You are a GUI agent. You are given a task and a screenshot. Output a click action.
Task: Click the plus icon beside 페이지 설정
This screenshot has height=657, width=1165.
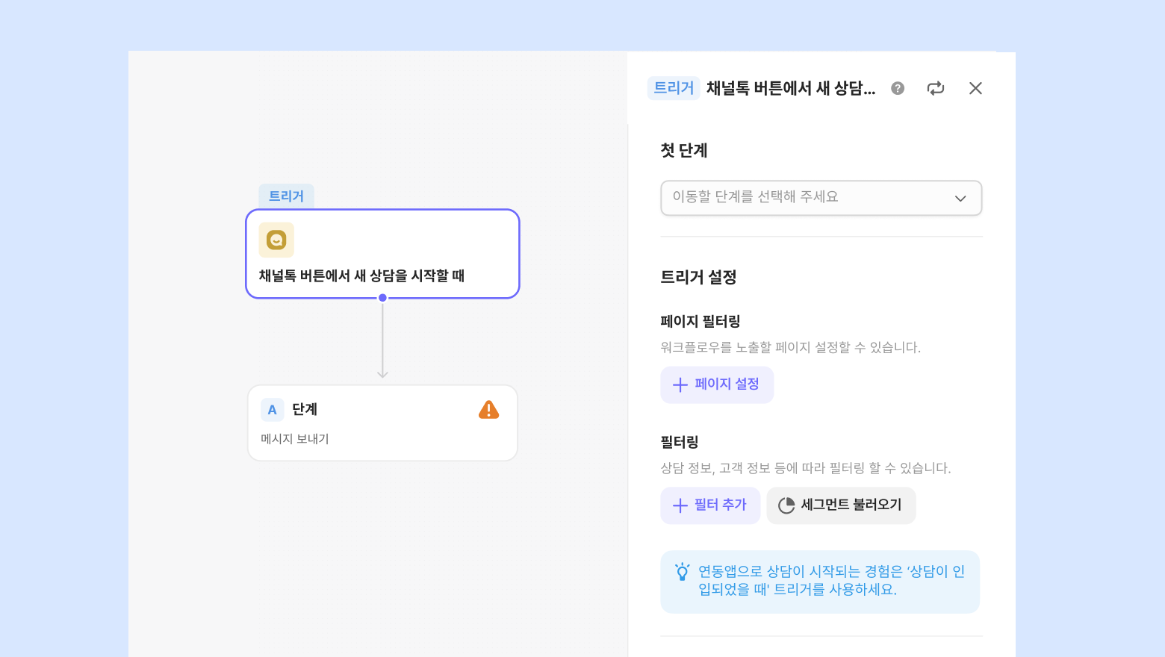pyautogui.click(x=680, y=385)
